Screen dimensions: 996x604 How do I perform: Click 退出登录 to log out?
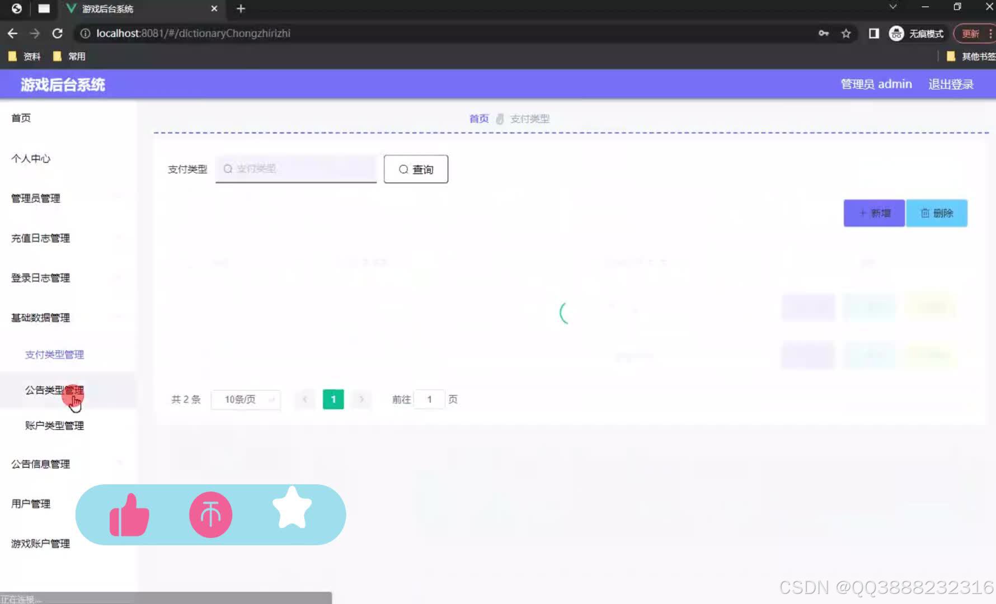tap(951, 84)
